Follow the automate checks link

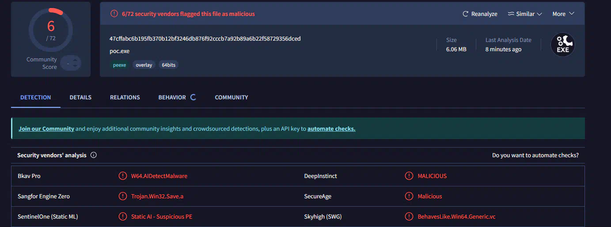(x=331, y=129)
